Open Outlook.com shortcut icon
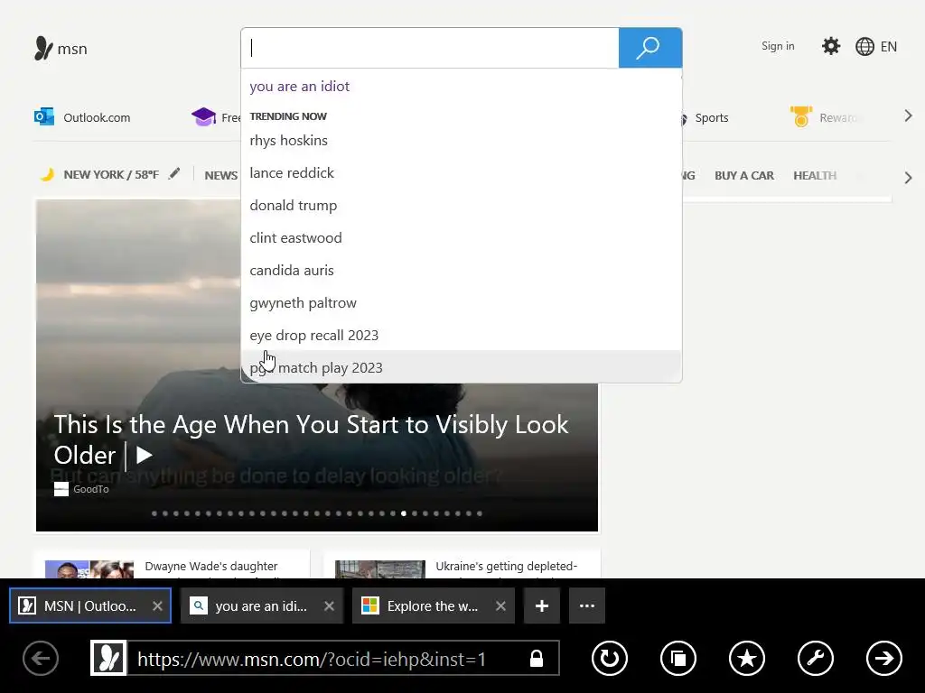925x693 pixels. [x=44, y=117]
